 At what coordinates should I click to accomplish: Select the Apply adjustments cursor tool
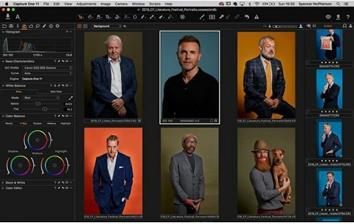click(x=162, y=17)
